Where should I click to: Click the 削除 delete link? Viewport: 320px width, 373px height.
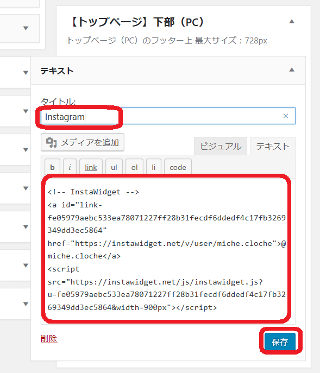click(x=49, y=338)
